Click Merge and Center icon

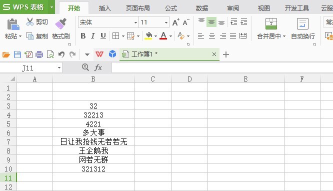tap(271, 23)
